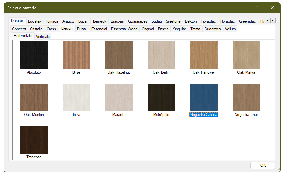This screenshot has height=175, width=283.
Task: Select the Oak Berlin swatch
Action: (162, 55)
